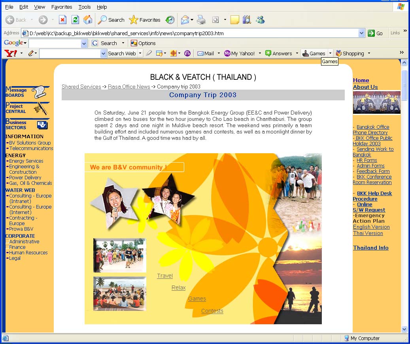Follow the Shared Services breadcrumb link
The height and width of the screenshot is (344, 410).
point(81,86)
